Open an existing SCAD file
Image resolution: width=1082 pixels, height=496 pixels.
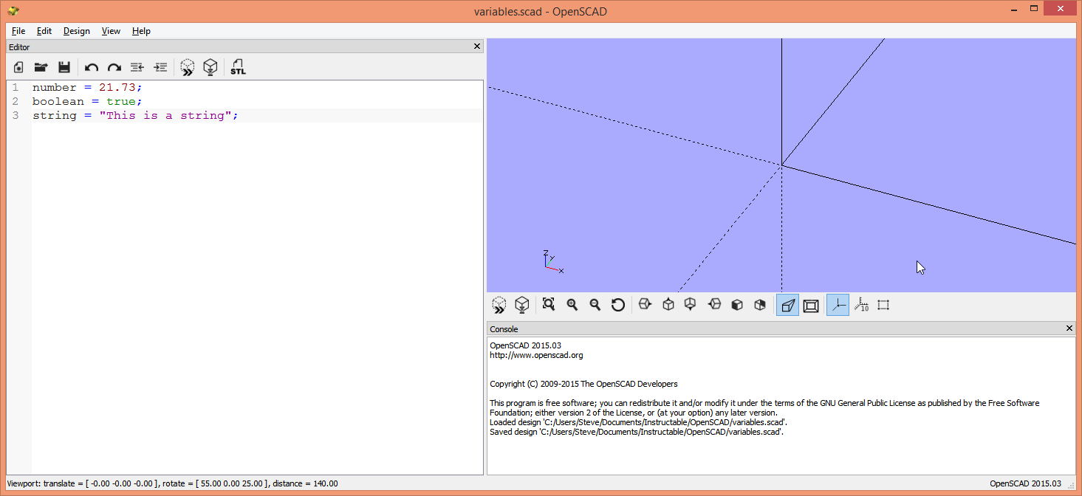(x=41, y=67)
